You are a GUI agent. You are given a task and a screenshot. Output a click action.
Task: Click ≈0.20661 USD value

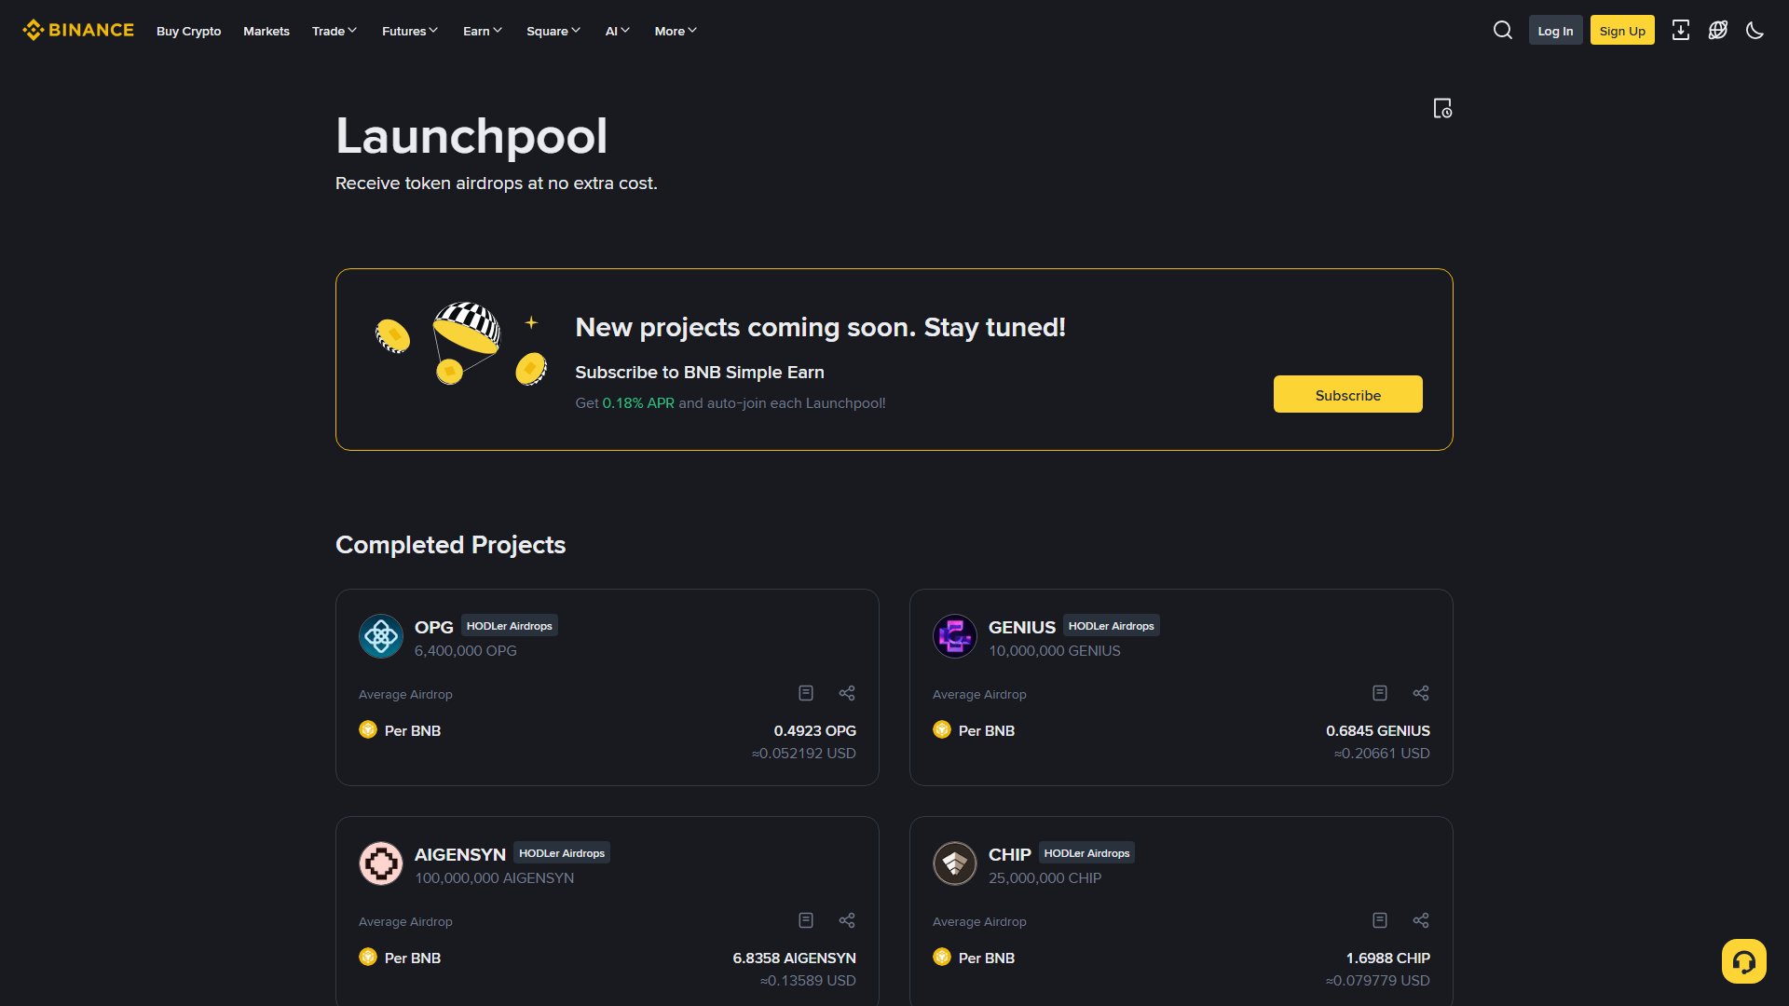point(1382,754)
